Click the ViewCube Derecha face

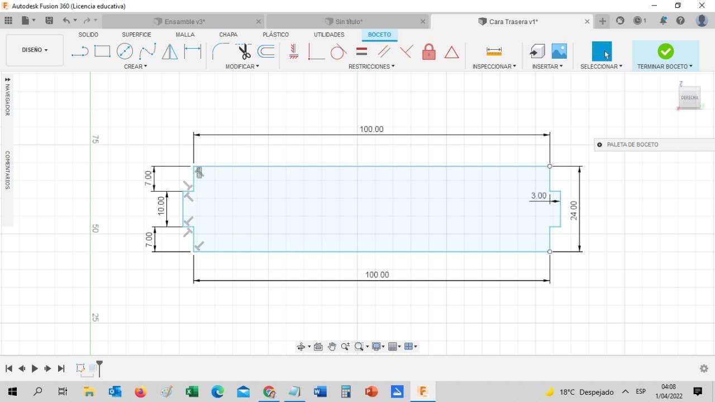[x=689, y=98]
